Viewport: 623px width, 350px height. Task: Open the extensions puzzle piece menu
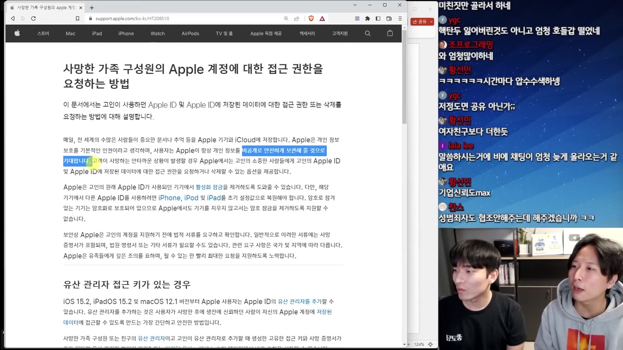click(368, 19)
